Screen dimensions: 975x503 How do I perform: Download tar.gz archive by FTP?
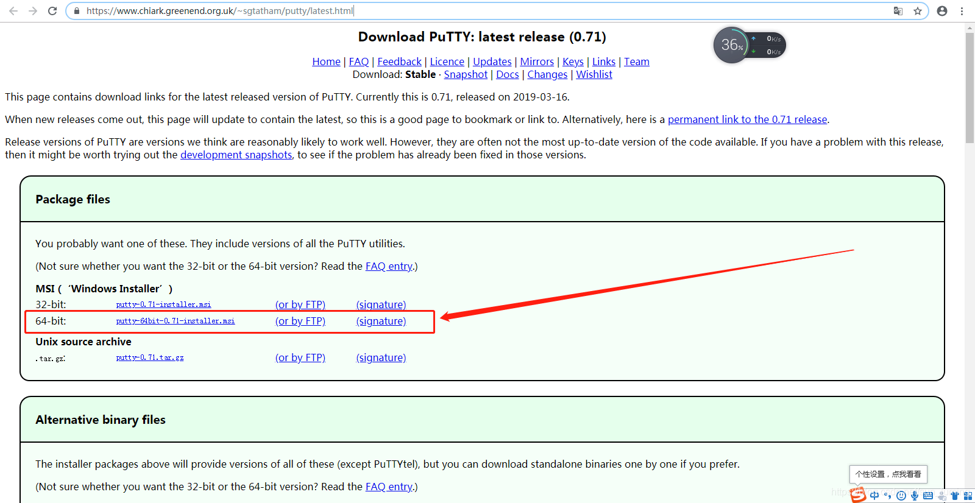coord(300,357)
